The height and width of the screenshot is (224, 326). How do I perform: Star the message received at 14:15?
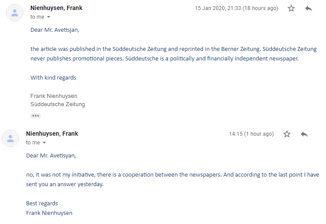tap(286, 134)
